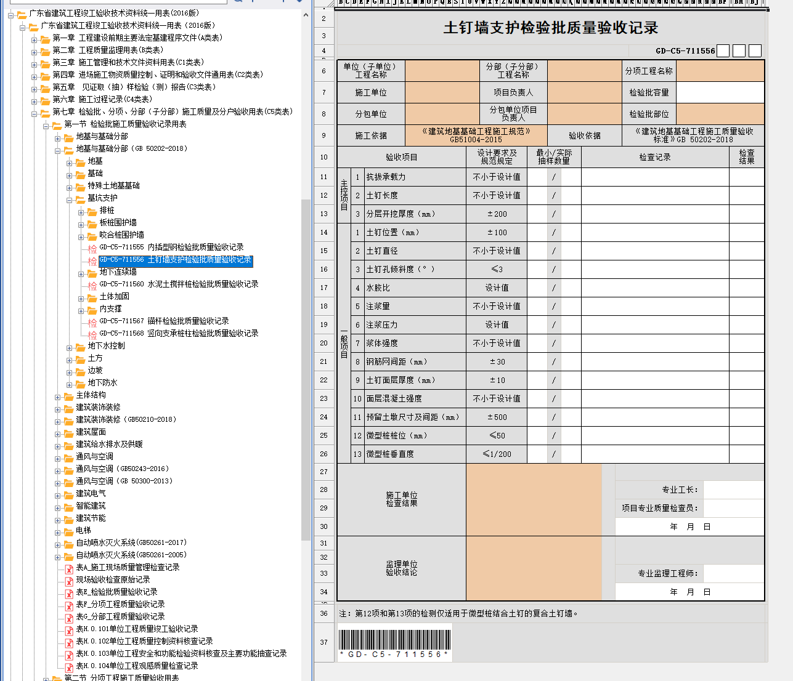Click PDF icon of 现场验收检查原始记录
793x681 pixels.
(69, 581)
